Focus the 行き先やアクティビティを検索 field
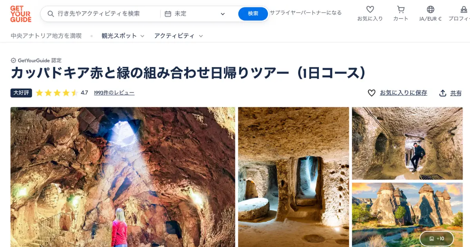470x247 pixels. (x=104, y=14)
